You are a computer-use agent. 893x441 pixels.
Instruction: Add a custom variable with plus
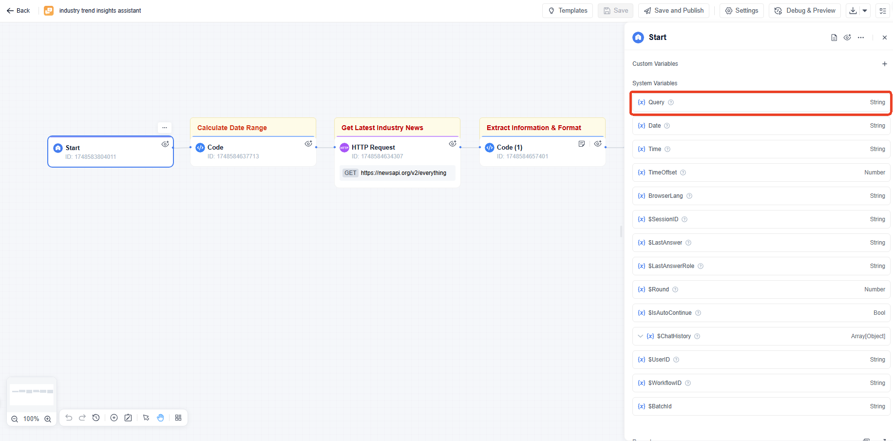coord(885,64)
